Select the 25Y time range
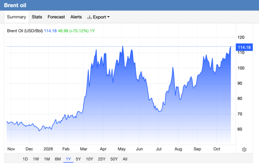This screenshot has height=166, width=259. click(x=102, y=159)
